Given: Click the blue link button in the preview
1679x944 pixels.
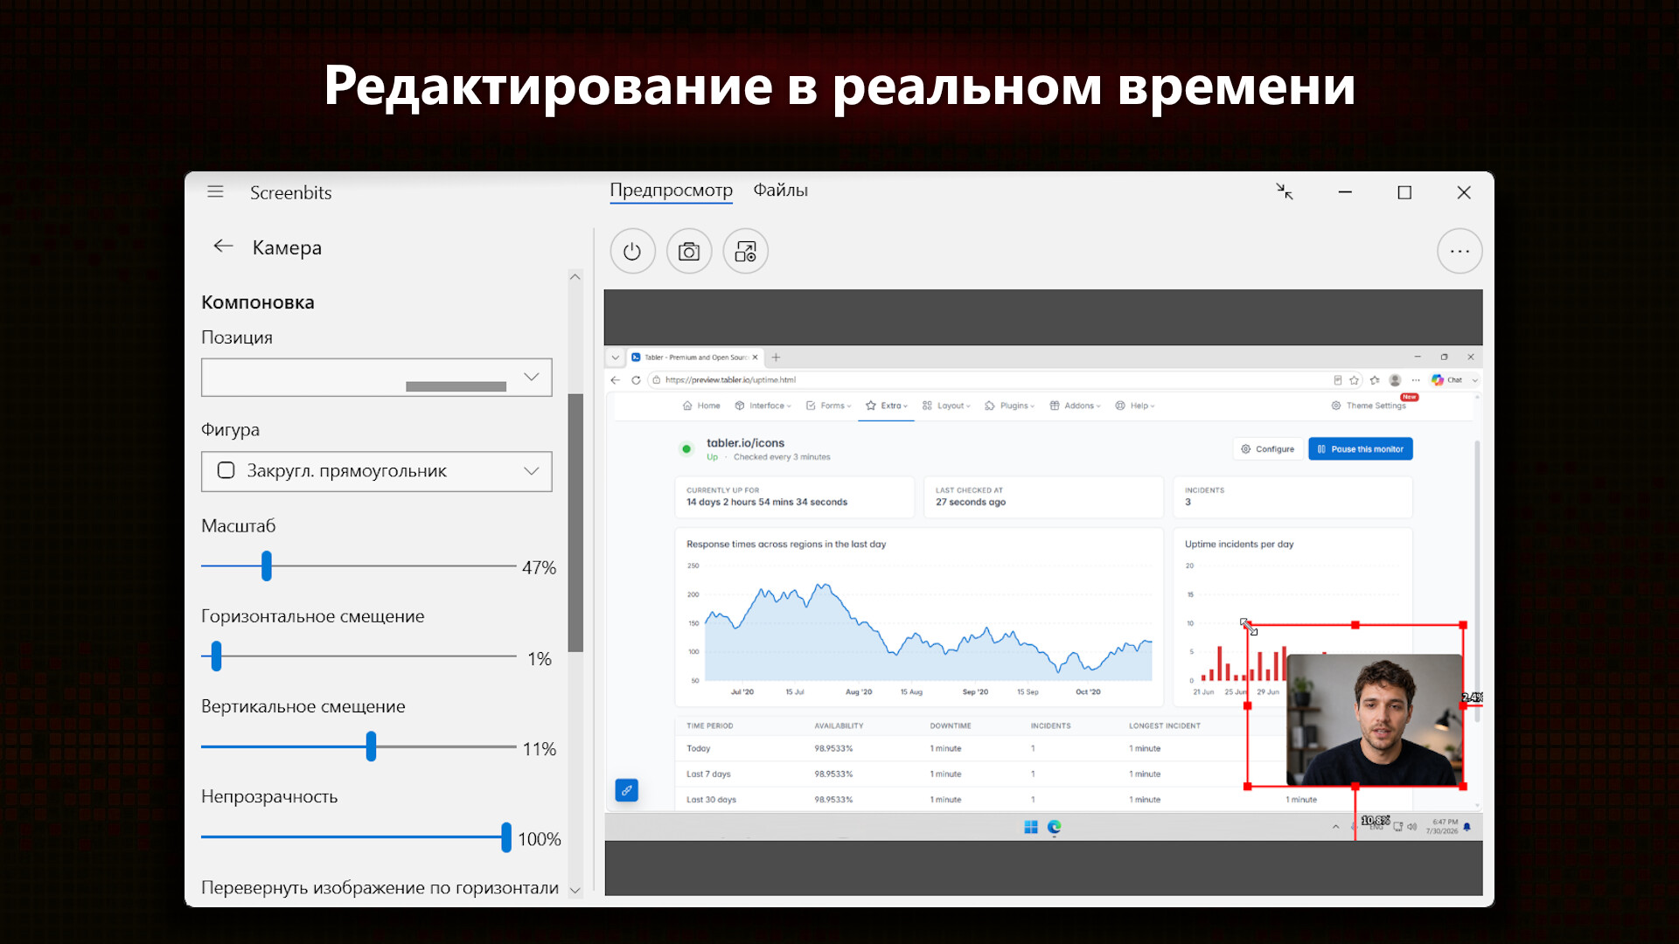Looking at the screenshot, I should tap(627, 790).
